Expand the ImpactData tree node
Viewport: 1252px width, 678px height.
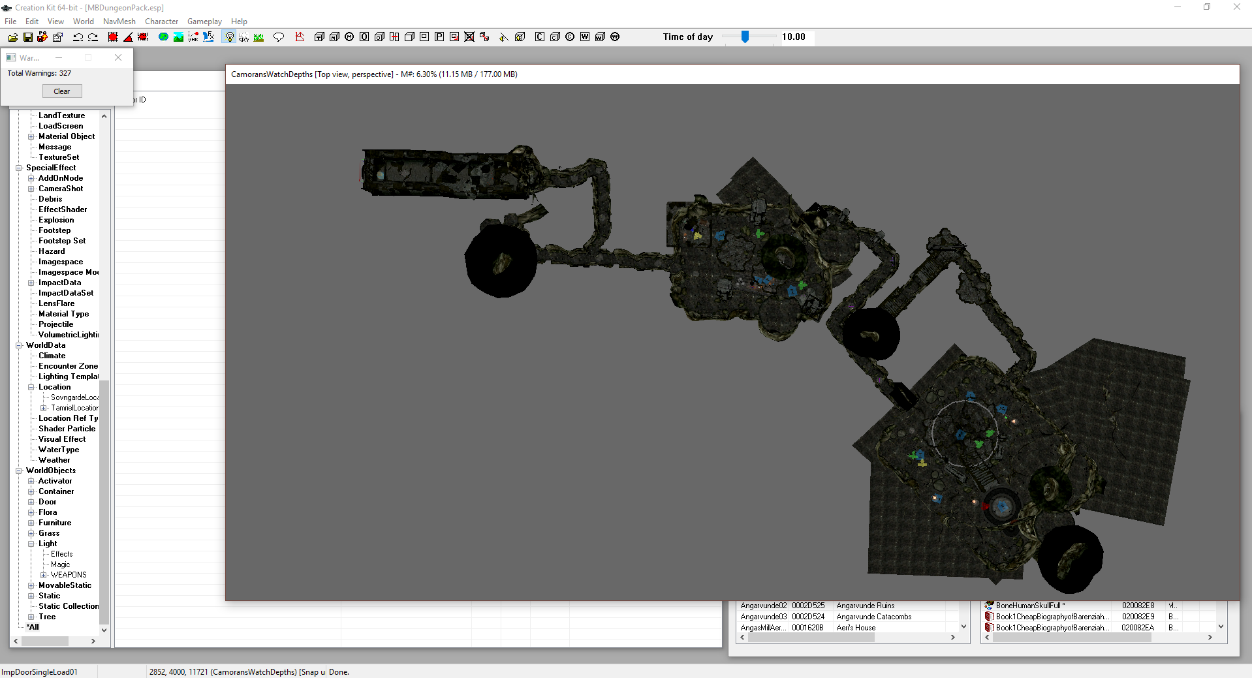(x=31, y=283)
